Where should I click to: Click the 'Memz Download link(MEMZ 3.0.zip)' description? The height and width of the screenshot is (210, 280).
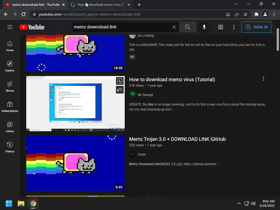[174, 164]
